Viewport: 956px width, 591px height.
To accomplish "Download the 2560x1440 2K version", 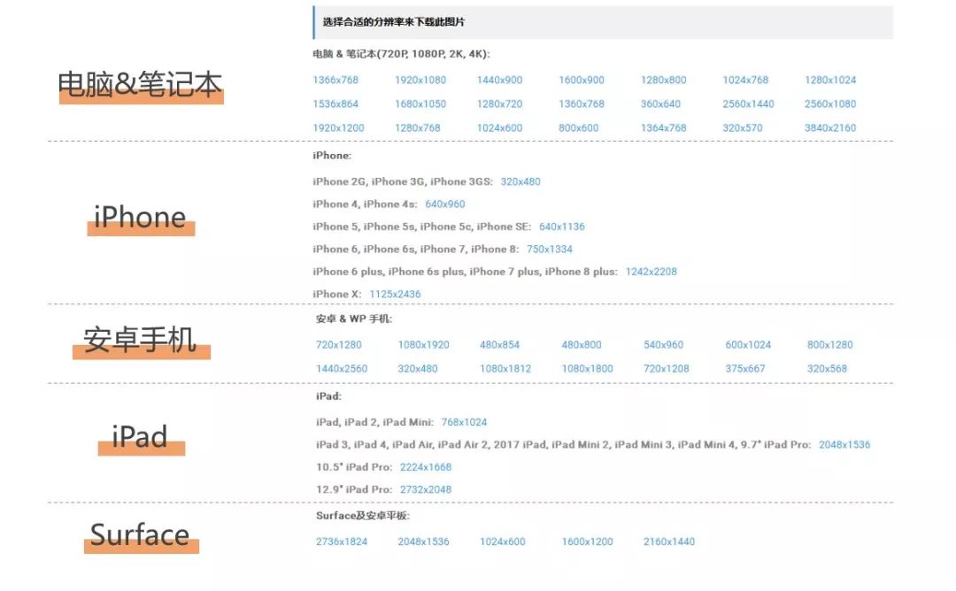I will (x=748, y=104).
